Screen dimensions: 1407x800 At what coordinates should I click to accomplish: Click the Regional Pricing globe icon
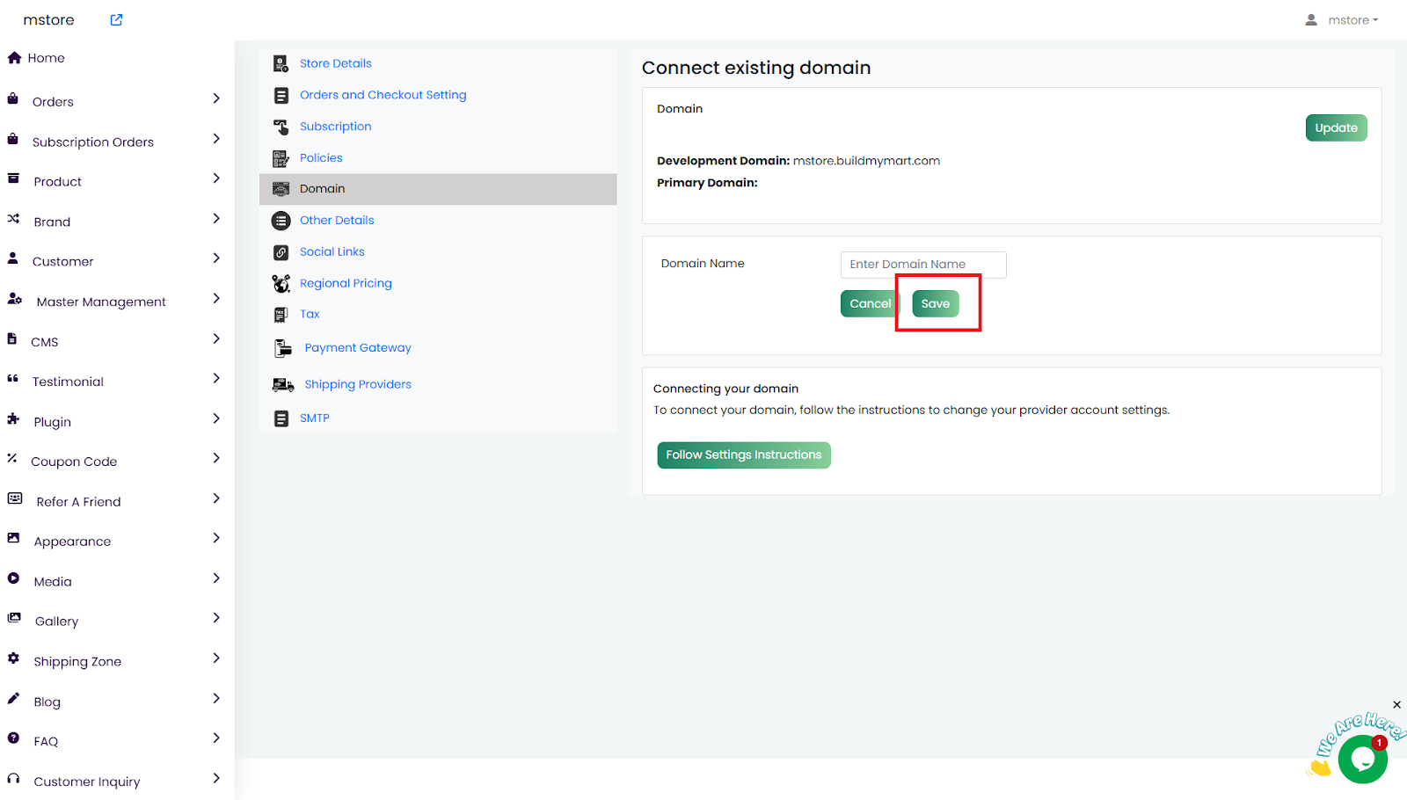click(281, 283)
